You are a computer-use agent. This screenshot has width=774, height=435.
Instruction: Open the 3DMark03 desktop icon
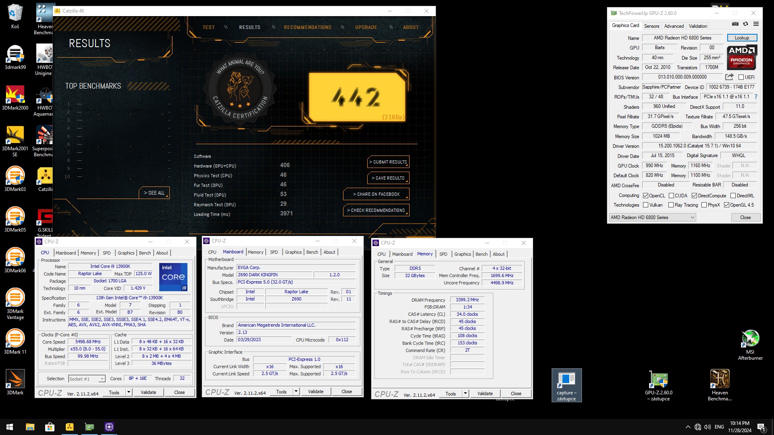pos(15,179)
